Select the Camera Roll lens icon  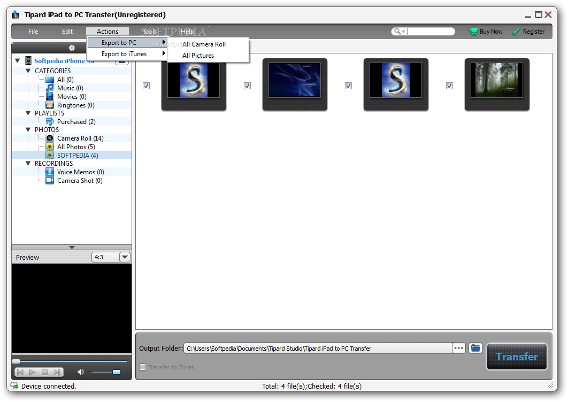point(50,138)
